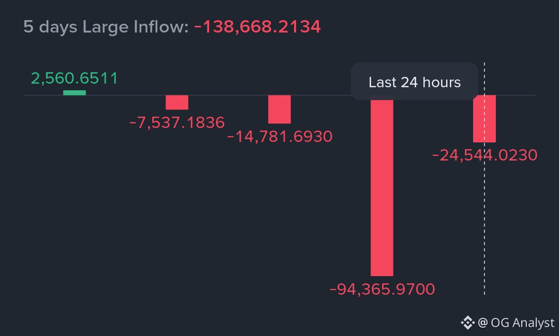The height and width of the screenshot is (336, 559).
Task: Click the dashed vertical marker line
Action: click(484, 232)
